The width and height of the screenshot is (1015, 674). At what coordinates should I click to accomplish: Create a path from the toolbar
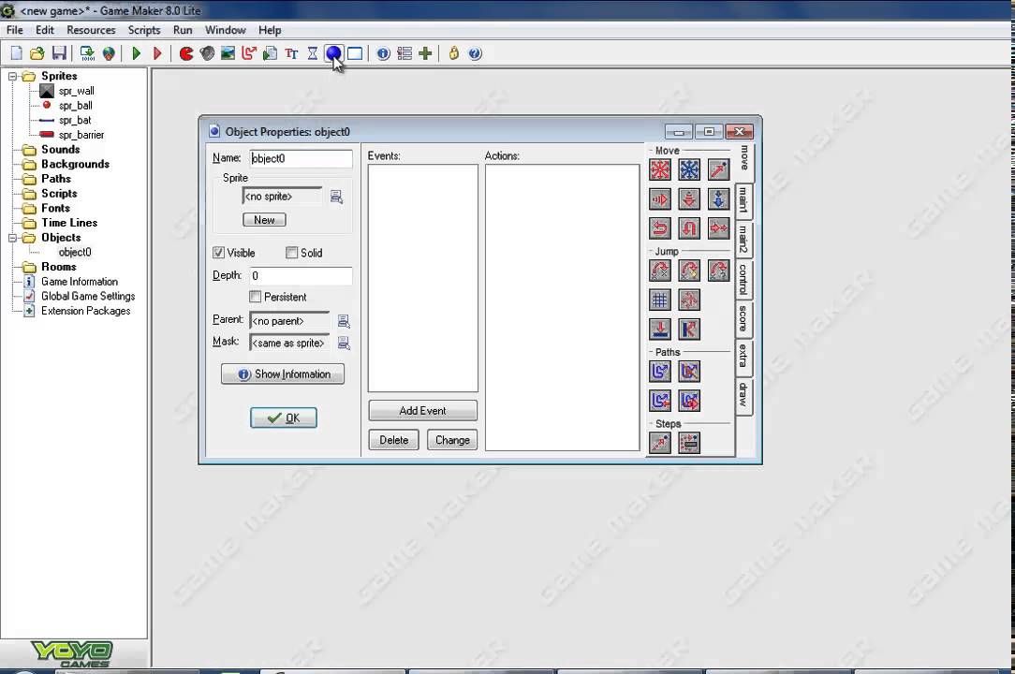tap(249, 53)
